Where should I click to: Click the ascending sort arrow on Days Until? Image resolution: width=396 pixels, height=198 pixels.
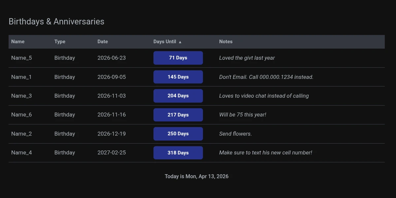[x=180, y=42]
